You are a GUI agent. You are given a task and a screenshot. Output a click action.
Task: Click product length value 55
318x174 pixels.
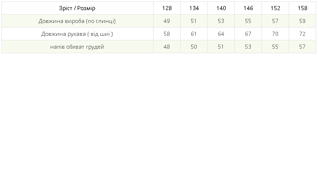tap(248, 21)
